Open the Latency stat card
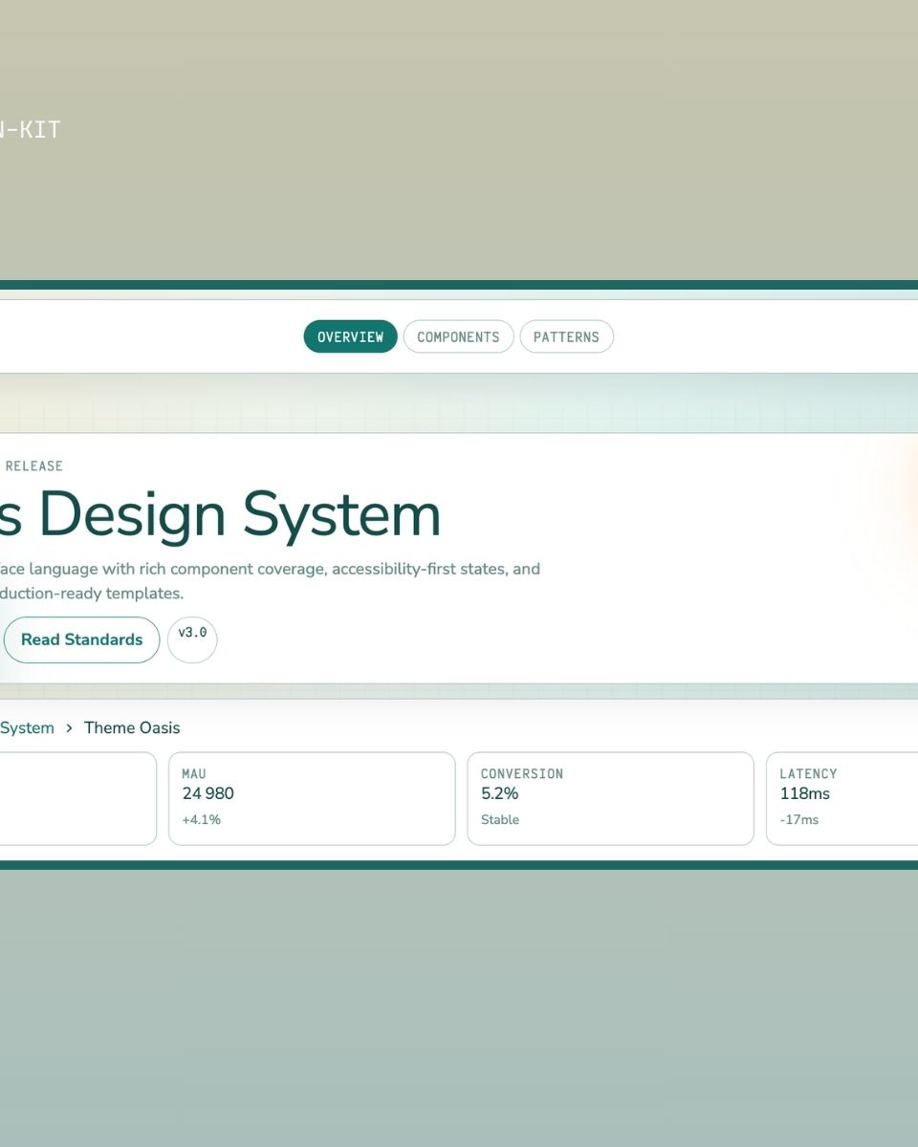The image size is (918, 1147). click(842, 798)
